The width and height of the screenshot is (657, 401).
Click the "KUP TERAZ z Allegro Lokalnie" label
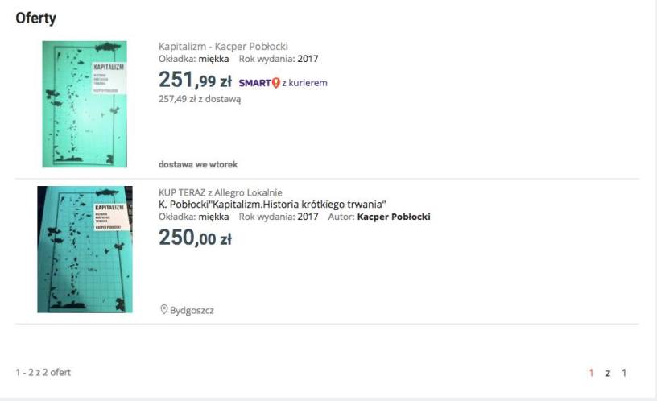(221, 192)
